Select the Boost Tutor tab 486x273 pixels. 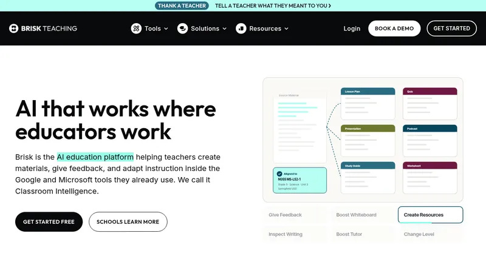pyautogui.click(x=362, y=234)
